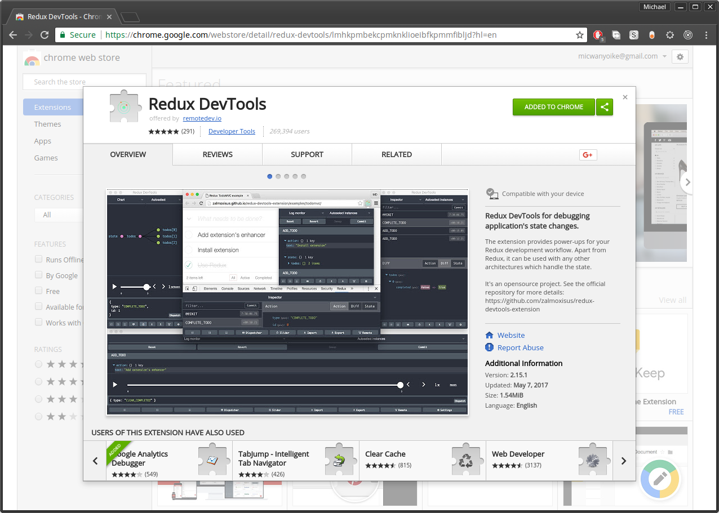Open the View all link
Screen dimensions: 719x513
[673, 300]
